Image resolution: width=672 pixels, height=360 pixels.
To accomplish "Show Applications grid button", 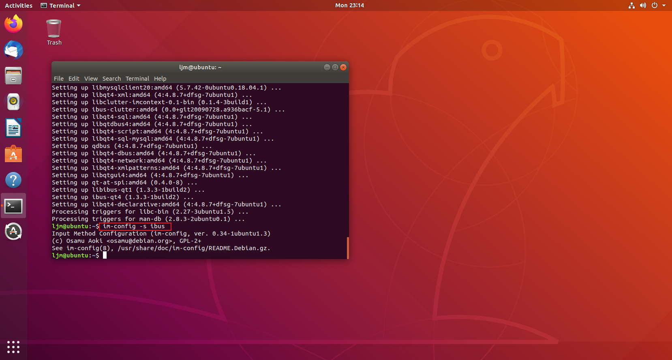I will (13, 347).
